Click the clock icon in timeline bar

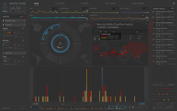tap(130, 107)
